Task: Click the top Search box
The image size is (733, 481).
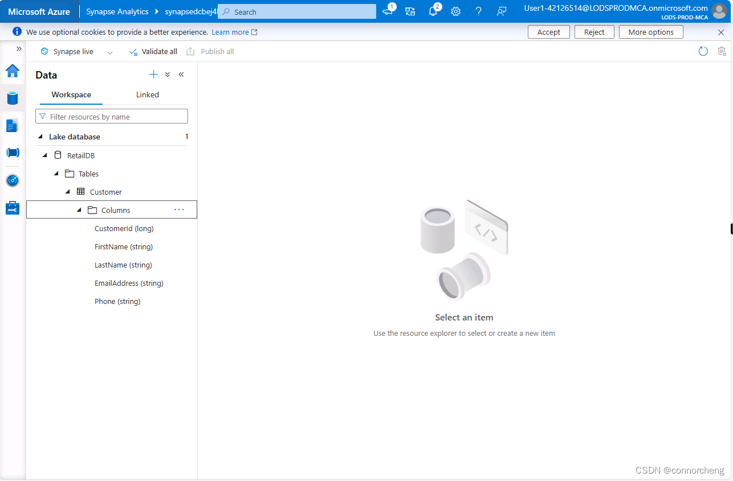Action: coord(297,11)
